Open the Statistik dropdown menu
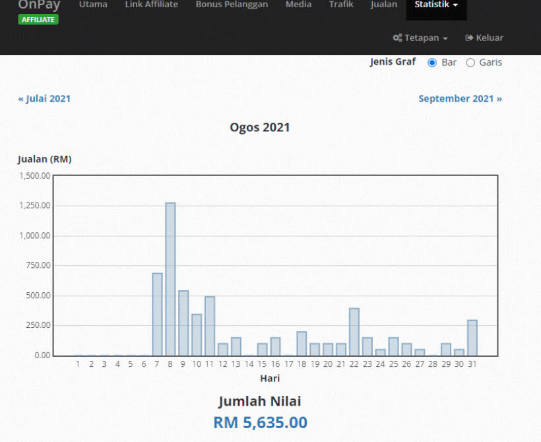This screenshot has width=541, height=442. pos(436,5)
